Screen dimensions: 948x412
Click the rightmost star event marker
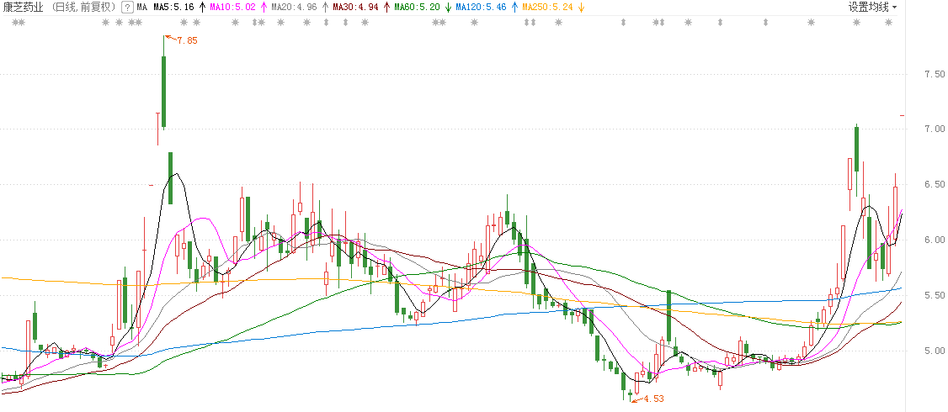point(888,23)
